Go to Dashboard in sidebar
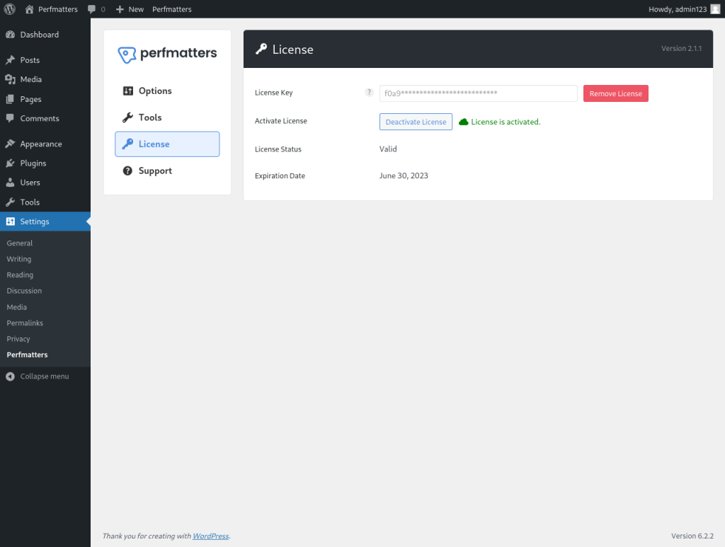 [45, 35]
